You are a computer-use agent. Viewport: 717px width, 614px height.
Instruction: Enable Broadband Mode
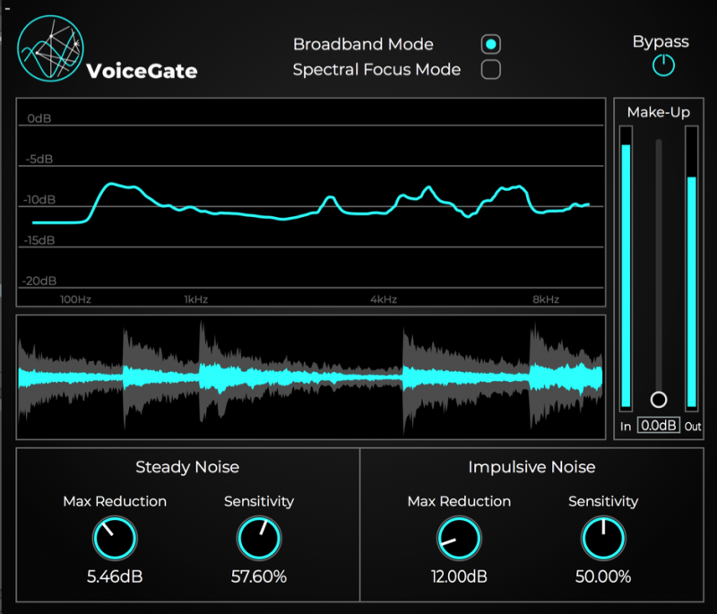(489, 43)
